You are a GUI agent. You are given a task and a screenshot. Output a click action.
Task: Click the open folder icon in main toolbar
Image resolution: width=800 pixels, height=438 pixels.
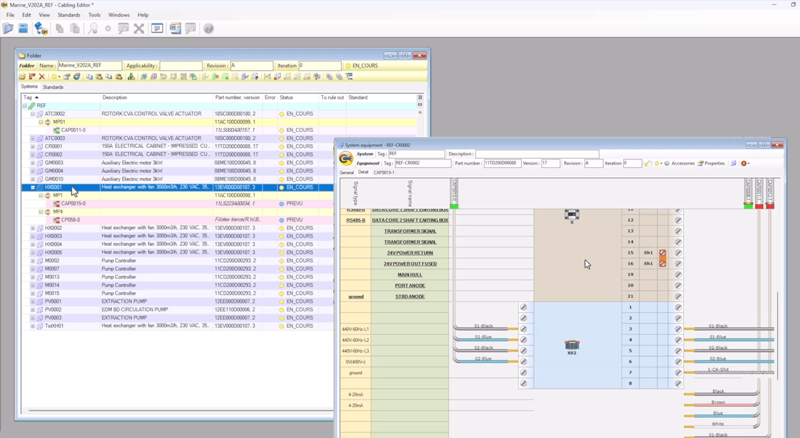(x=8, y=29)
